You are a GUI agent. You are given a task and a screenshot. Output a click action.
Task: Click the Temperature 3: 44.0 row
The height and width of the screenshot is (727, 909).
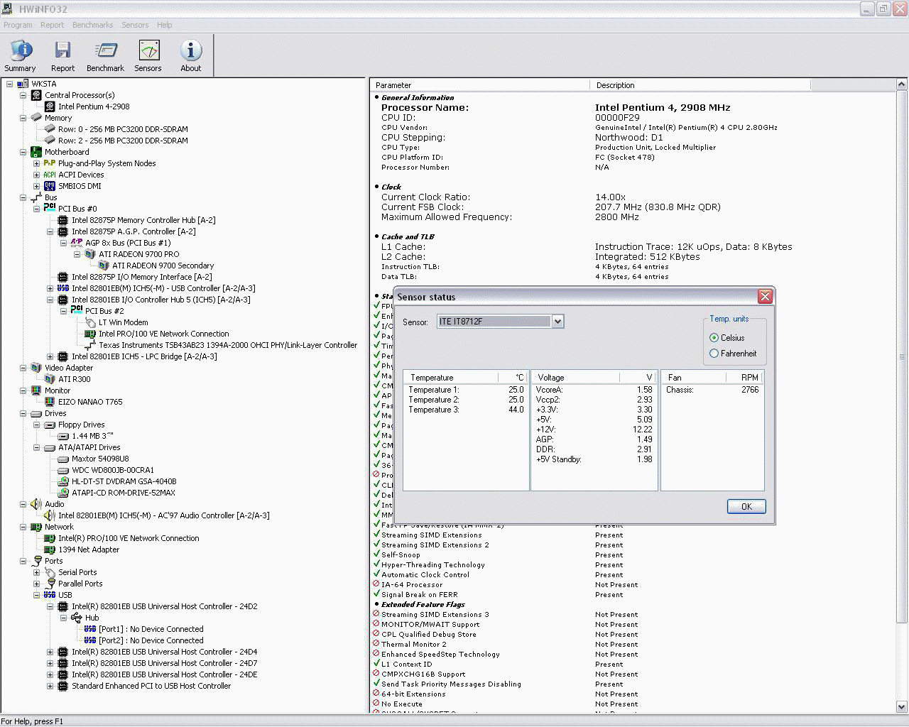[x=466, y=410]
